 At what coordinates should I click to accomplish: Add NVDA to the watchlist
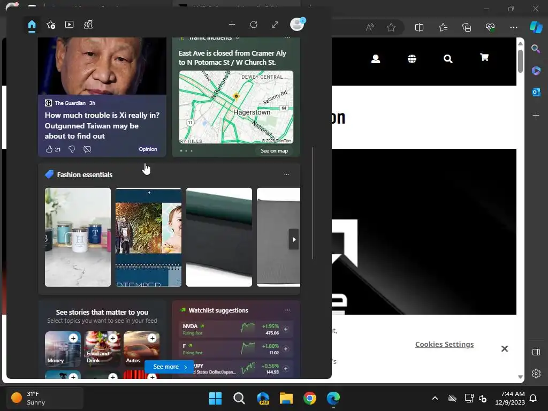coord(286,329)
